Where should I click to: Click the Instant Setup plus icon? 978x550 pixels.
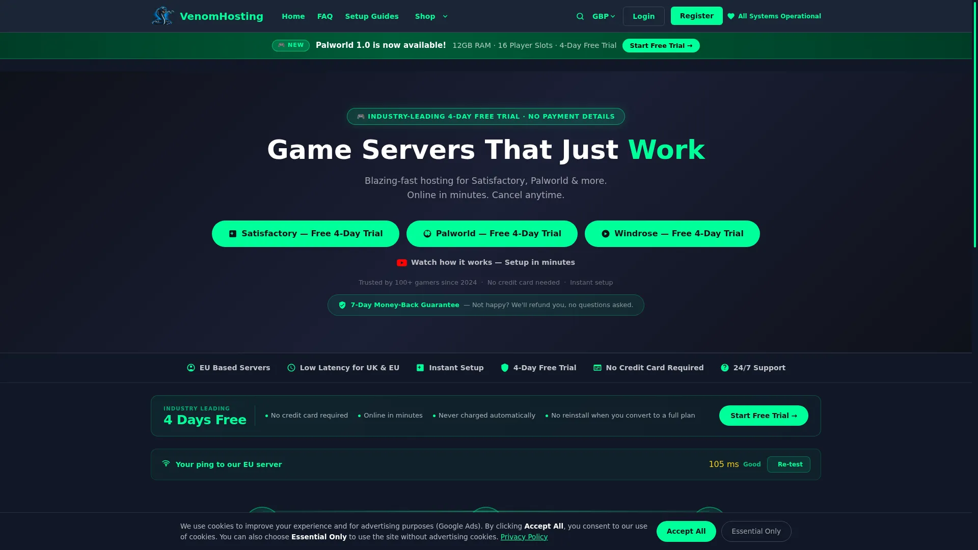(420, 368)
